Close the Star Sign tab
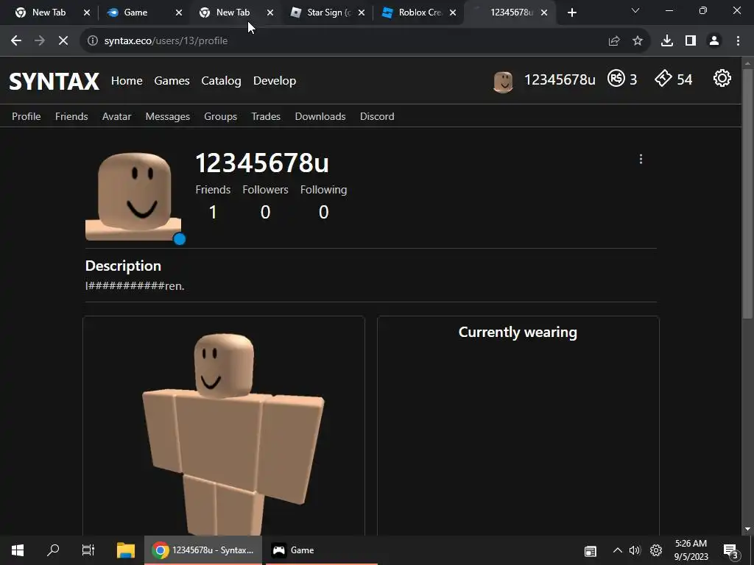This screenshot has width=754, height=565. (361, 13)
